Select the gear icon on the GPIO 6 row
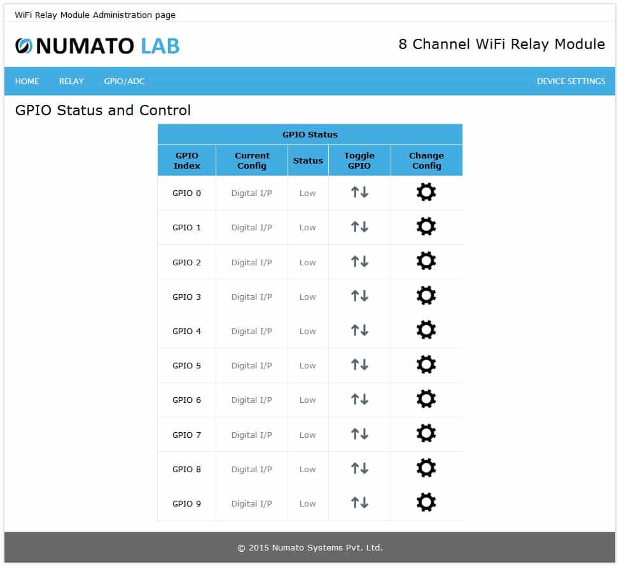 coord(426,399)
